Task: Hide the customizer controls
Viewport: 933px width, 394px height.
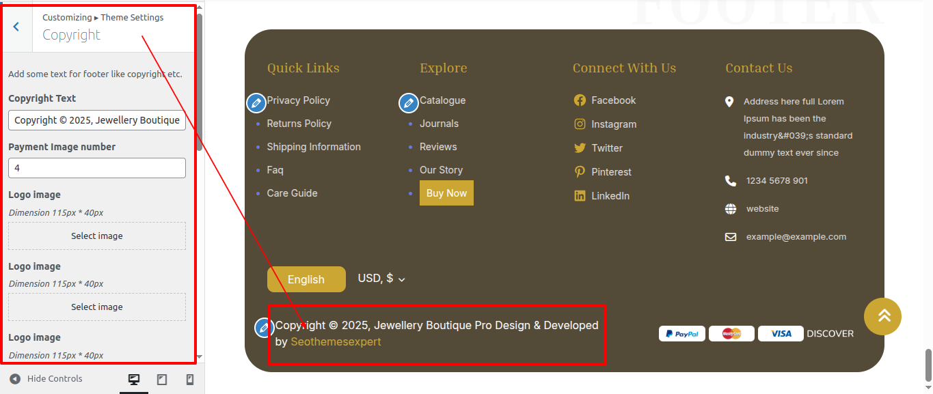Action: point(46,379)
